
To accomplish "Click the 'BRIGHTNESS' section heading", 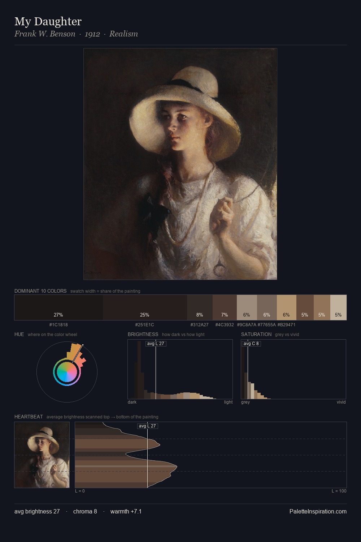I will click(143, 334).
